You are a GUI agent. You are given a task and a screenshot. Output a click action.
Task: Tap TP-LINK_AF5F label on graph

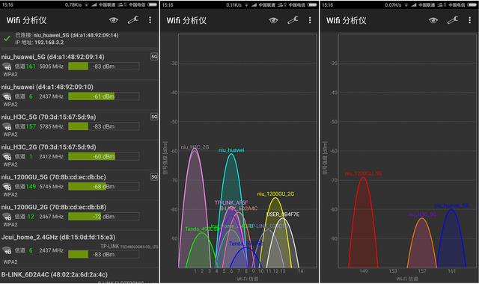tap(231, 203)
